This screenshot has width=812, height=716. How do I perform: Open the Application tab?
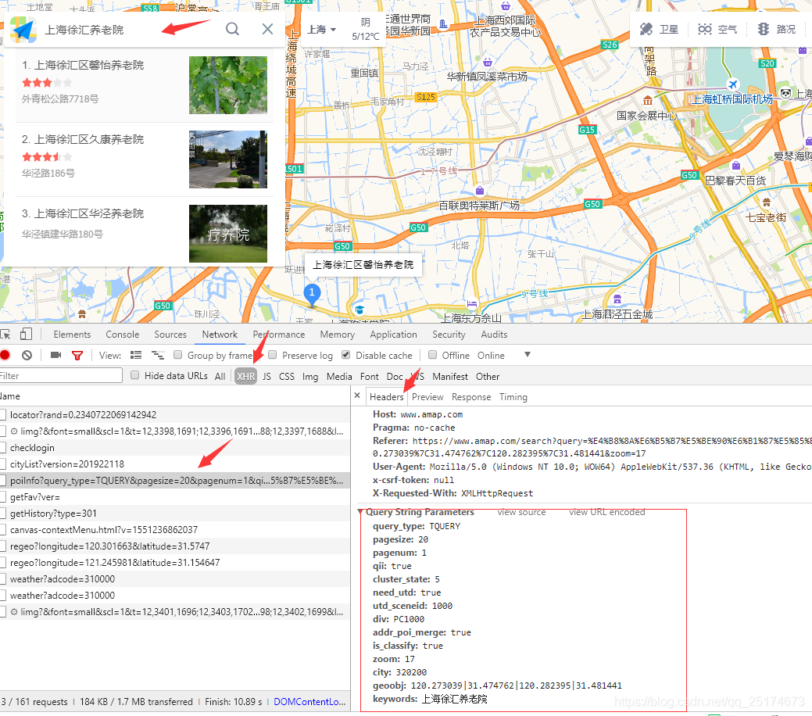point(393,335)
